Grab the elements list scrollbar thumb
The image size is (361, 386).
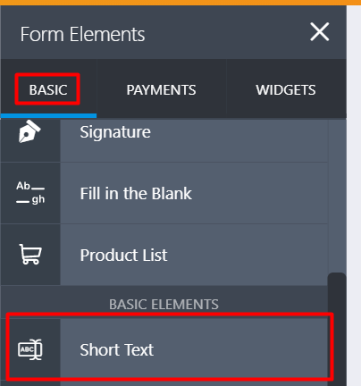337,329
